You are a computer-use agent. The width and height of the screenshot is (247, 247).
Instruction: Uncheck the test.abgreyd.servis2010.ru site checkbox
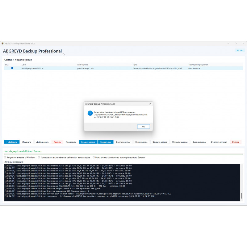coord(12,68)
